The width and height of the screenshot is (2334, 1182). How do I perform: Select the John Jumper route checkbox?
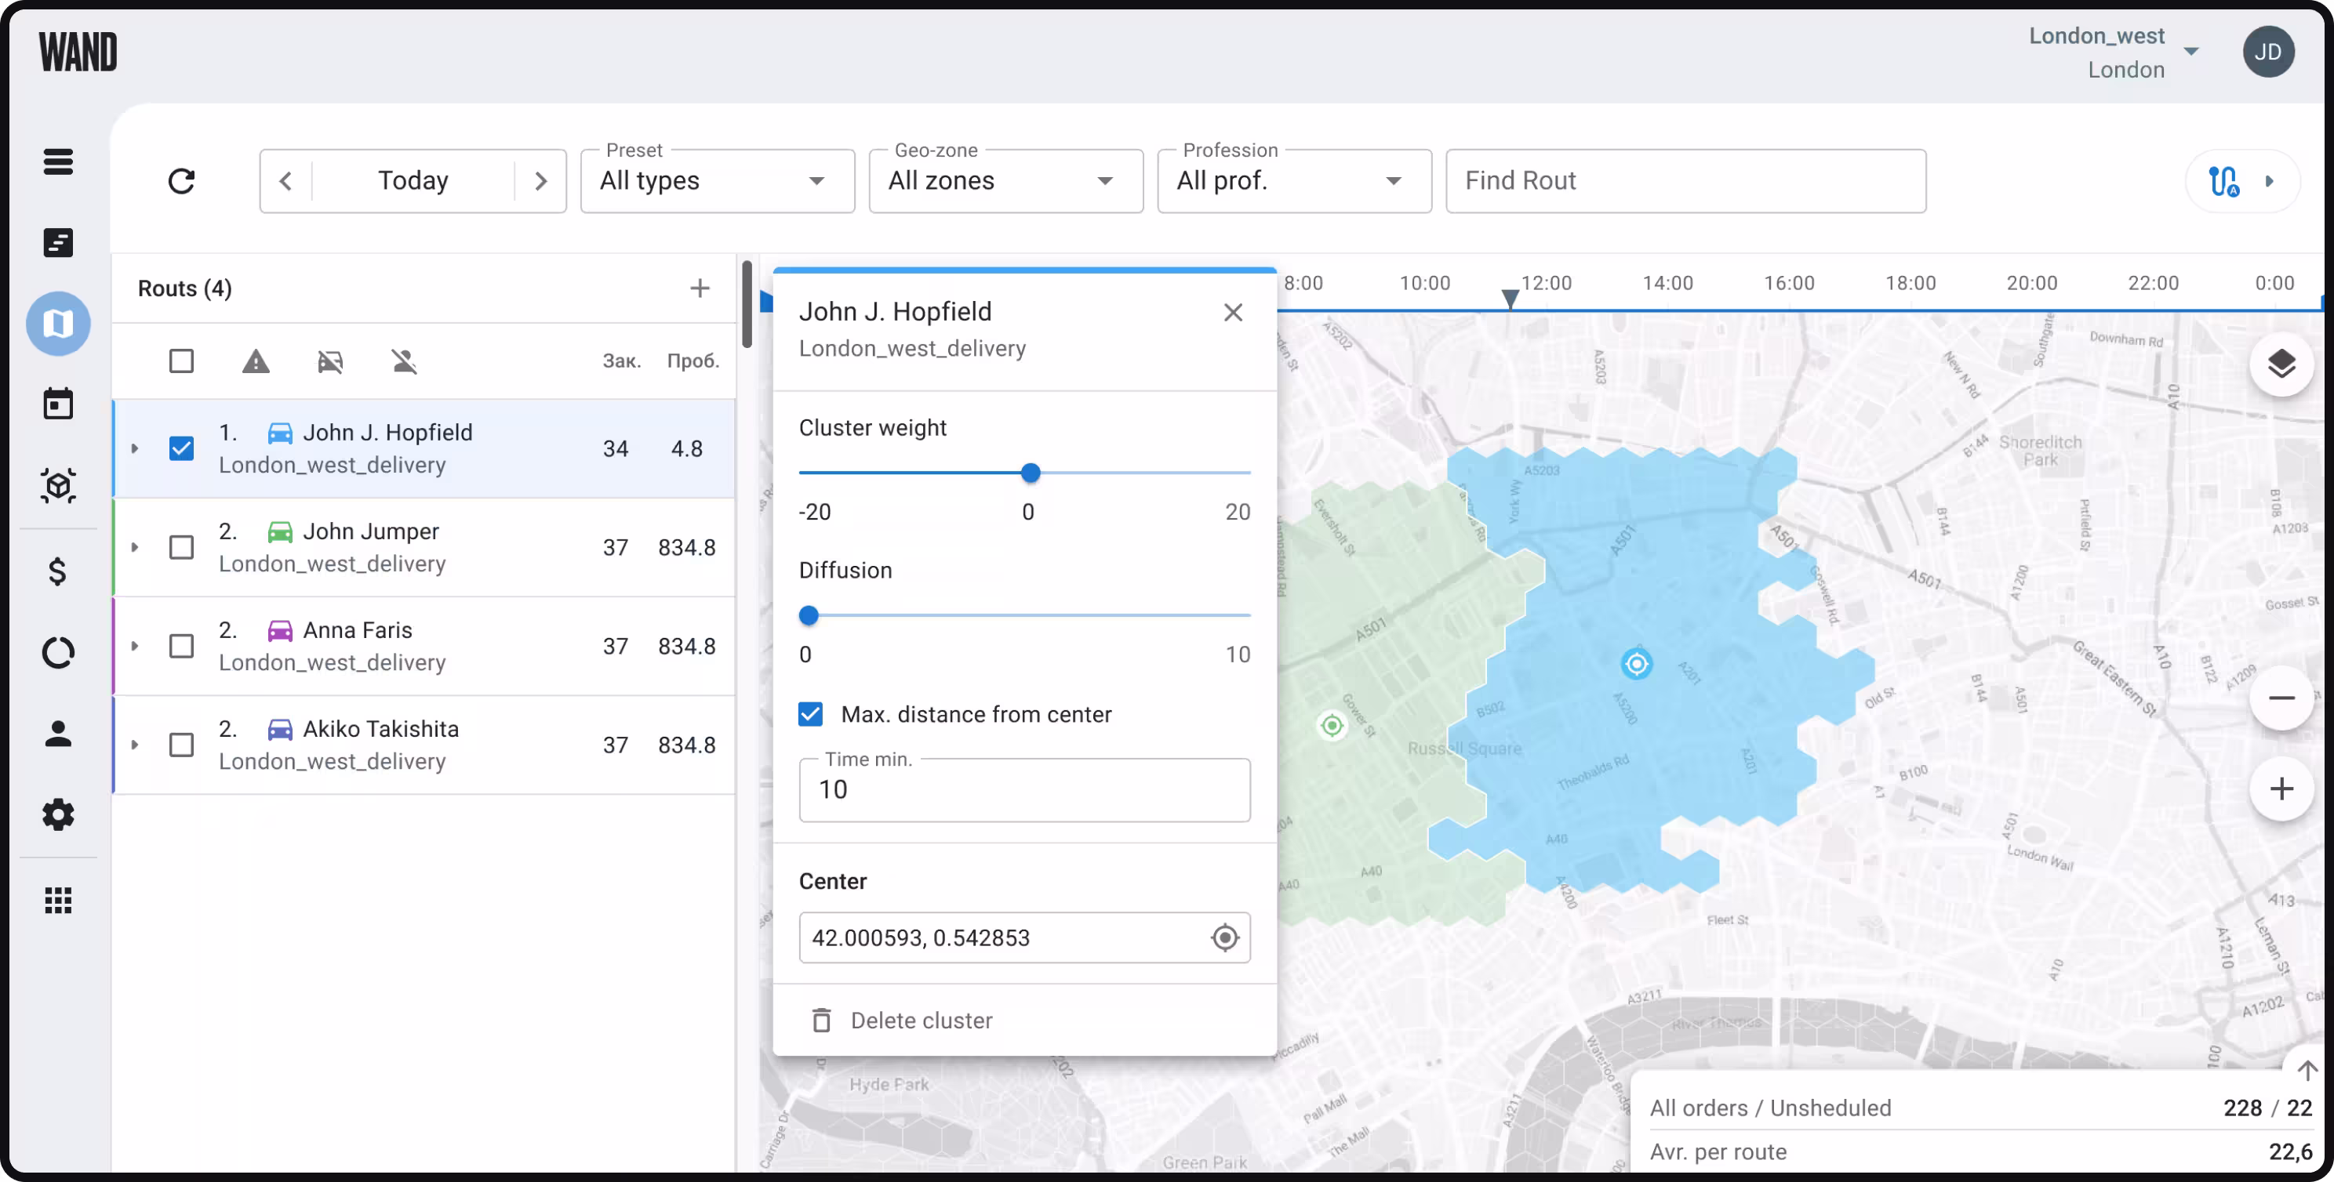(x=181, y=547)
